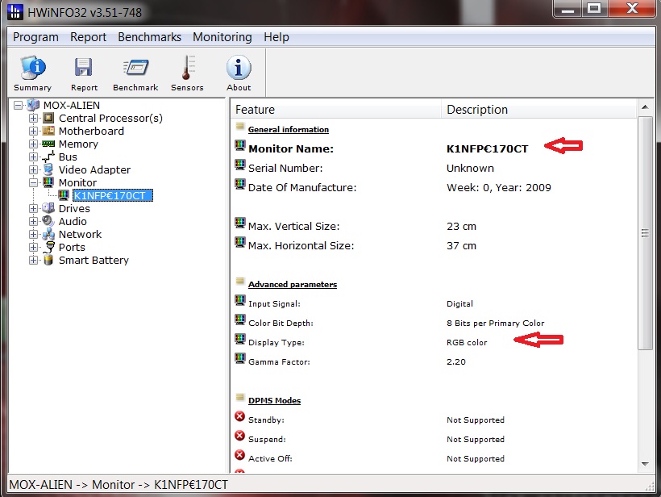Select the Max. Horizontal Size row
Viewport: 661px width, 497px height.
tap(434, 246)
